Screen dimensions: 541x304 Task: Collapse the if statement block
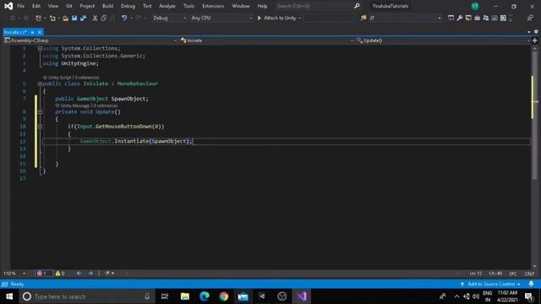coord(40,127)
